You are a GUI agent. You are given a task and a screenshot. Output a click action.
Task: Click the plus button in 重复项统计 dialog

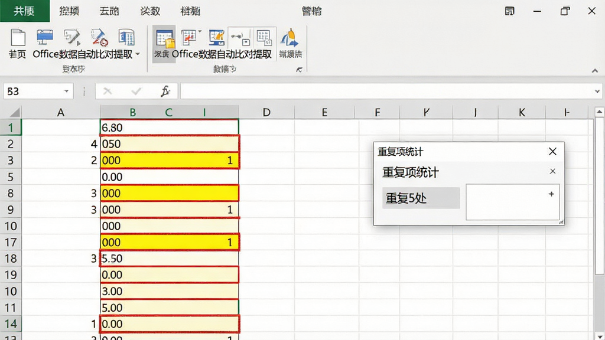click(551, 194)
